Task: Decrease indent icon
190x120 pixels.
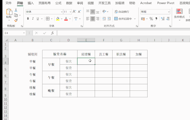Action: [x=104, y=19]
